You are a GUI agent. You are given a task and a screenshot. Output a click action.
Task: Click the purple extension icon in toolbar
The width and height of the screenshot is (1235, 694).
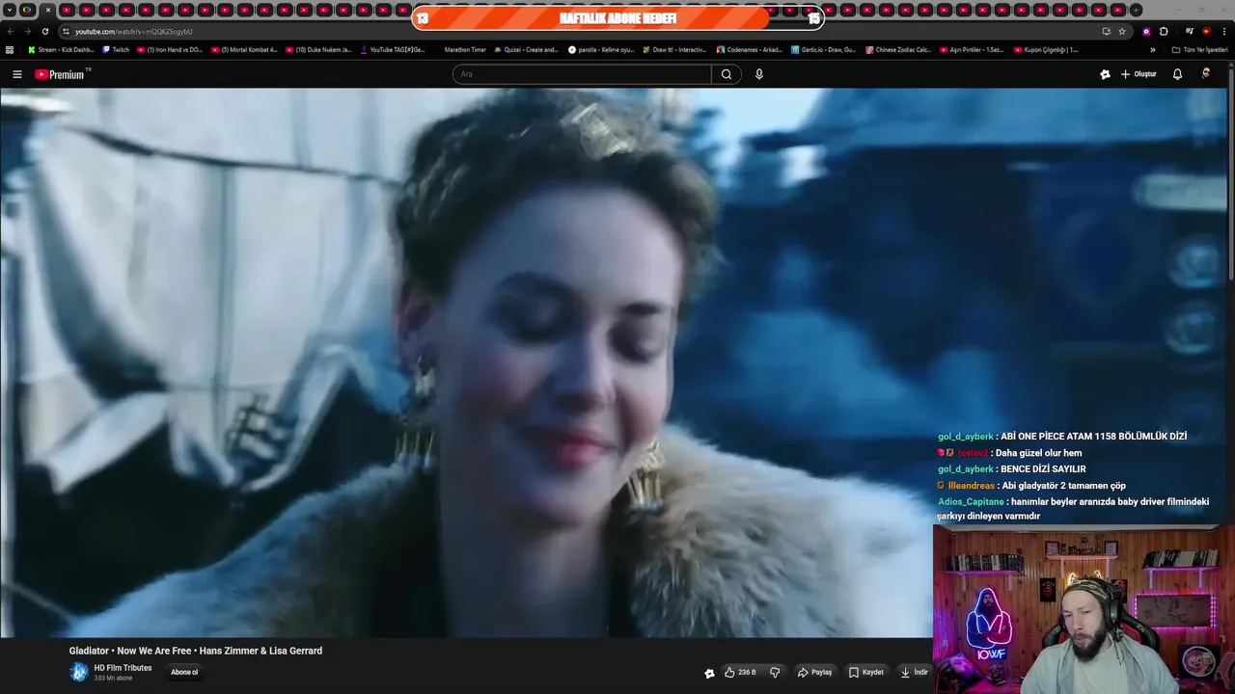tap(1146, 31)
